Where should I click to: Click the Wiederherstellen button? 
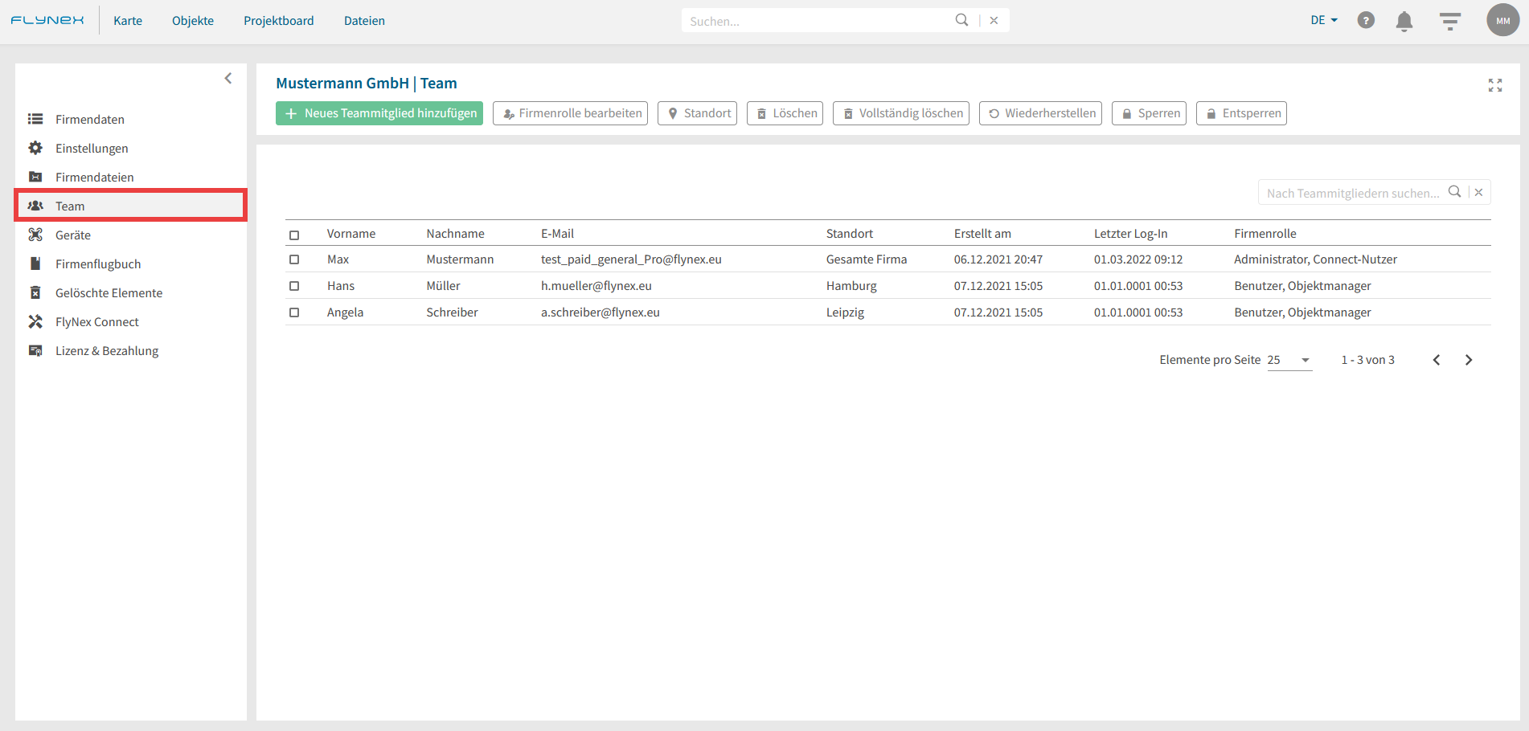(x=1040, y=113)
